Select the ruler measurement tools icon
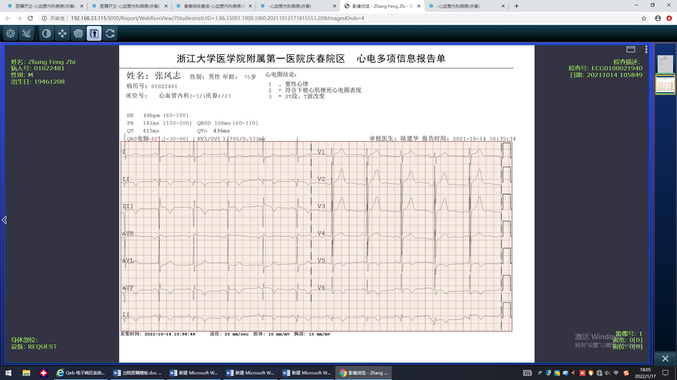This screenshot has height=380, width=677. pos(27,33)
